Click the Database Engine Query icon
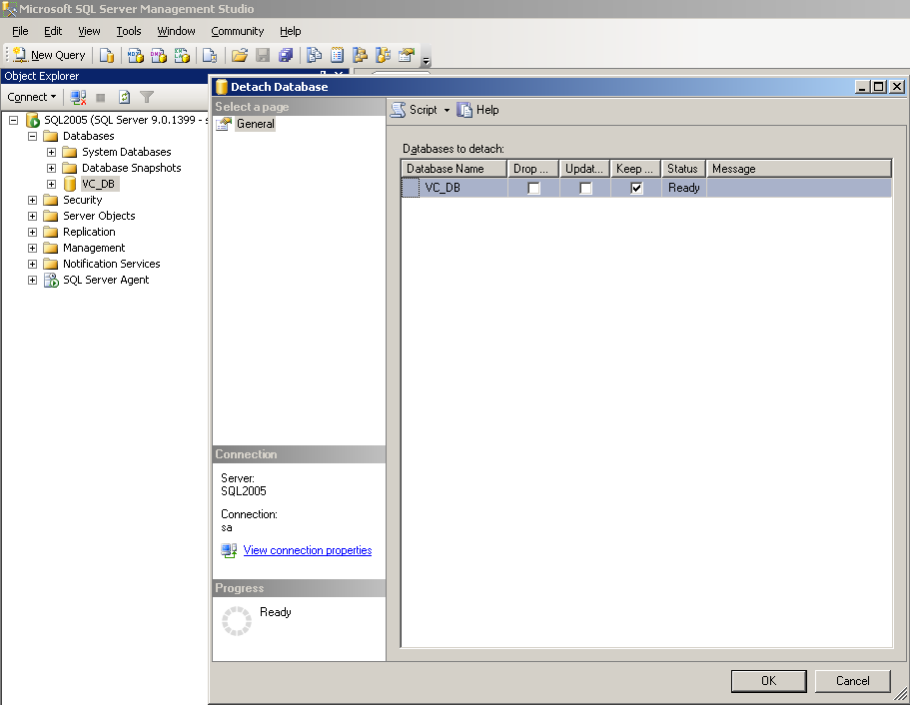The width and height of the screenshot is (910, 705). pyautogui.click(x=106, y=55)
